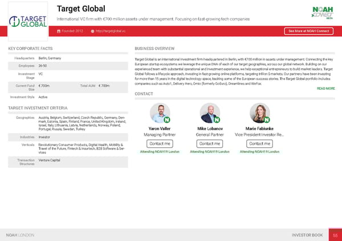Expand business overview with READ MORE
342x241 pixels.
325,89
